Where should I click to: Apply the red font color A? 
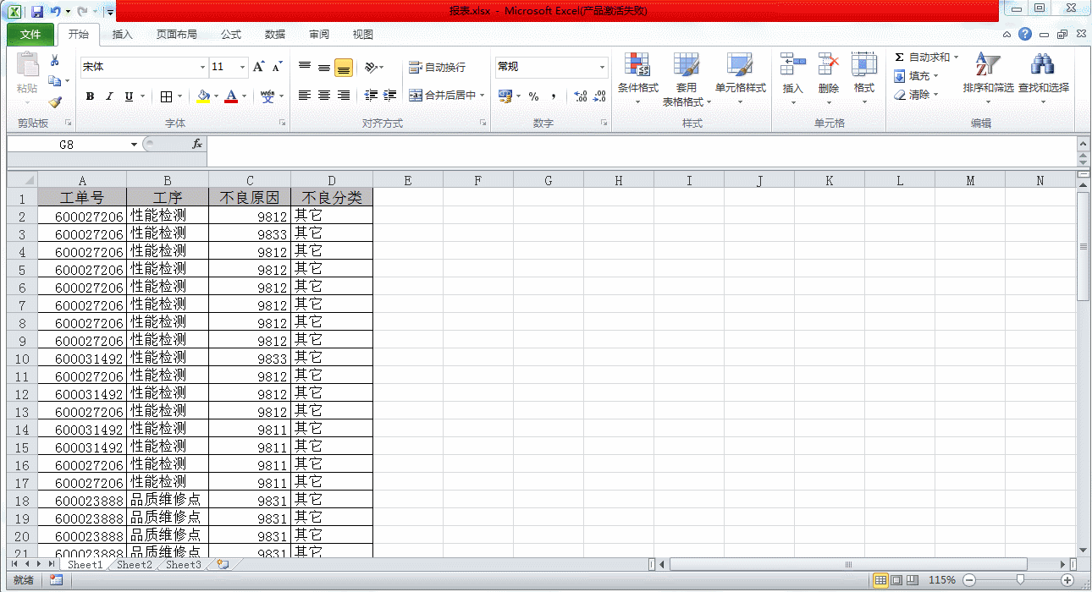231,96
